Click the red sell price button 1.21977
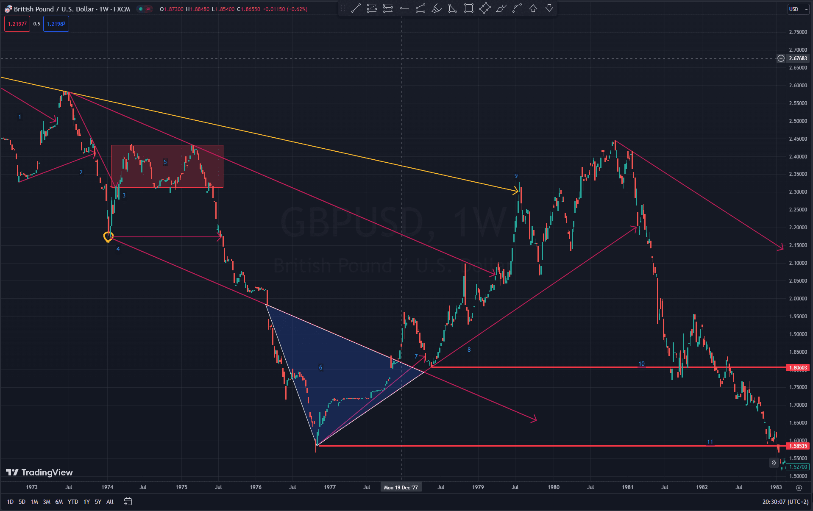 tap(17, 24)
